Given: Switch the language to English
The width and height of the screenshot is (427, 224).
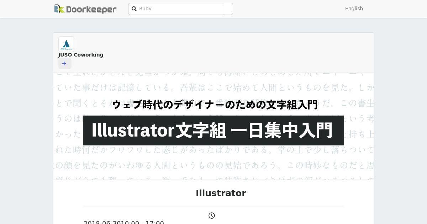Looking at the screenshot, I should [354, 9].
